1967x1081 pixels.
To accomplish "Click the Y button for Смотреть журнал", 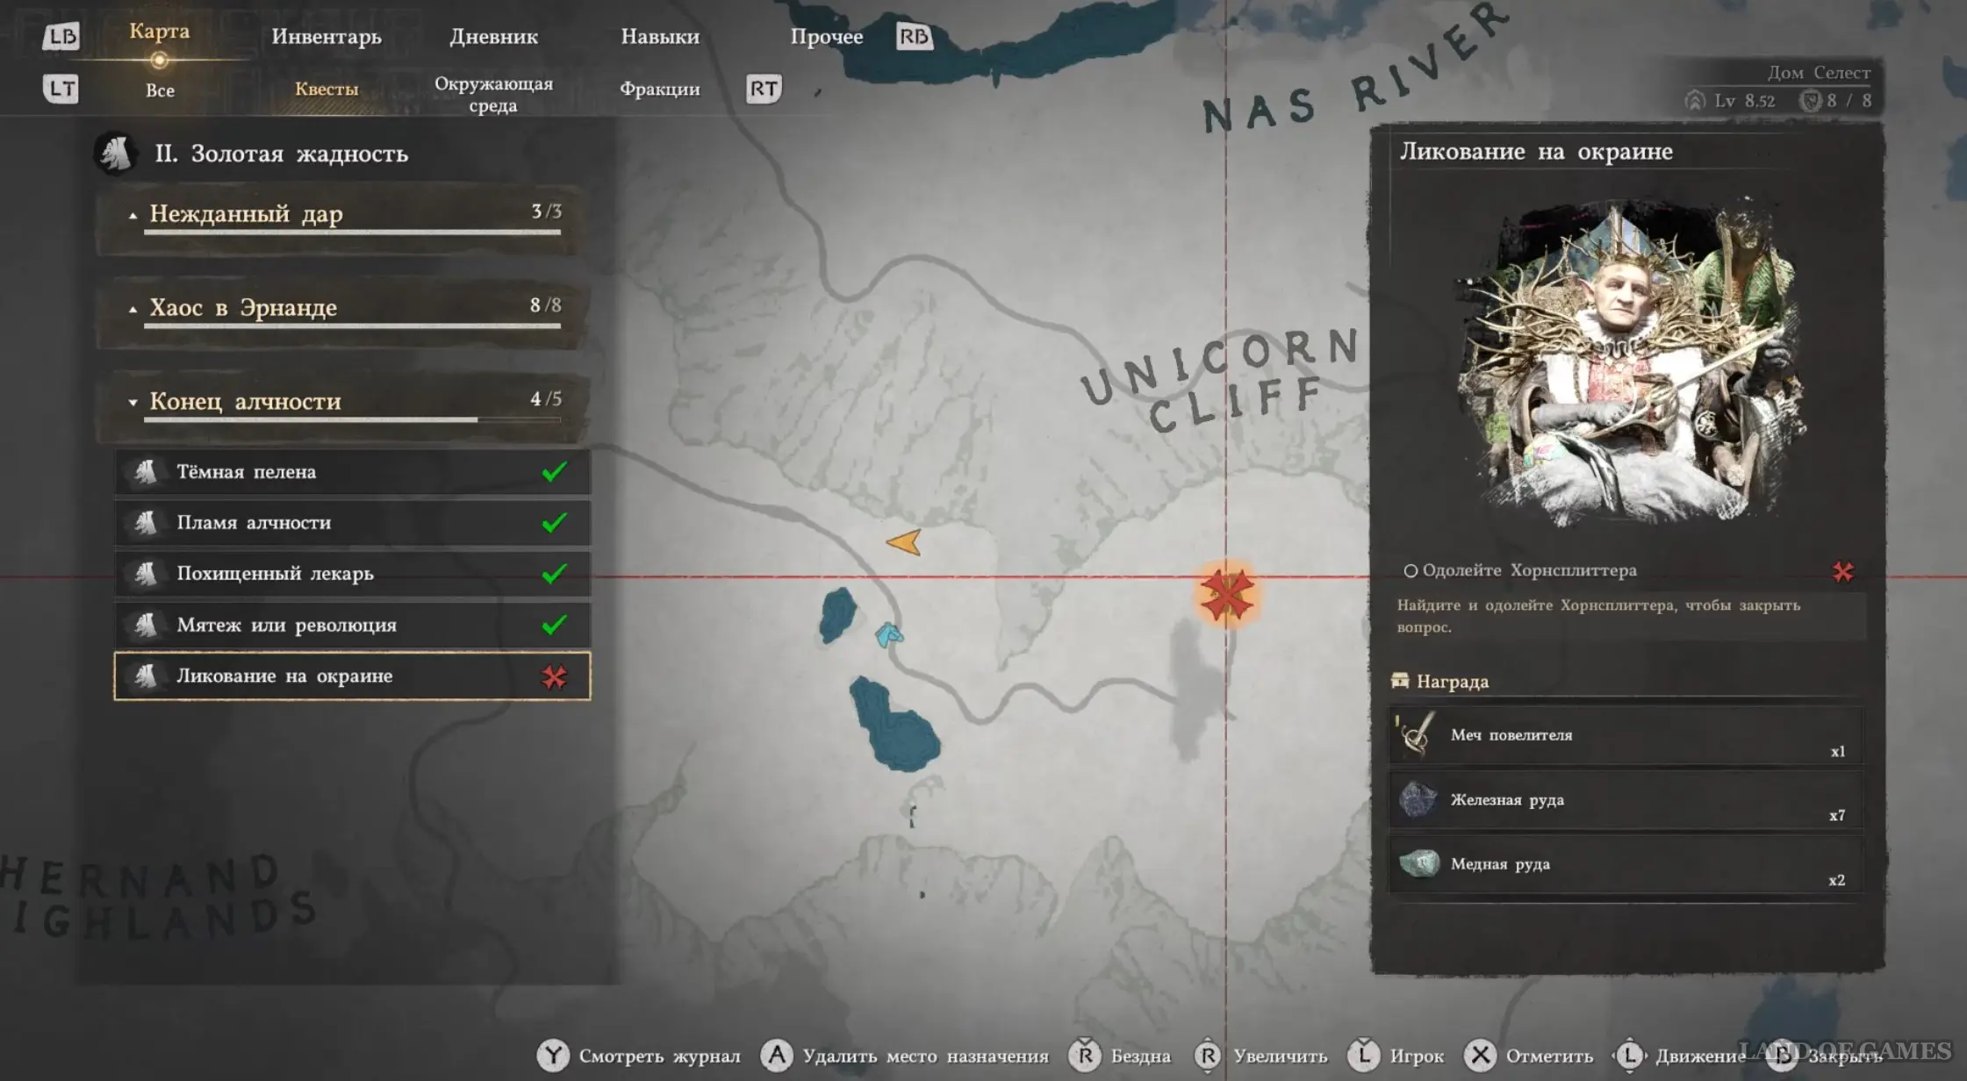I will (x=553, y=1056).
